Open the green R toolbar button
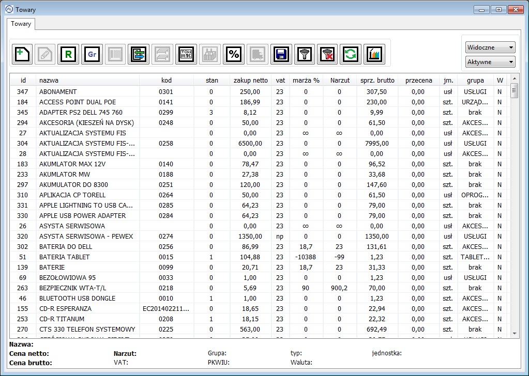Viewport: 529px width, 376px height. (68, 54)
